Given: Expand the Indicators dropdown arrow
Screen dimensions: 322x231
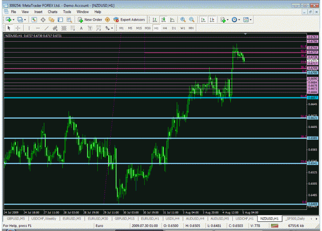Looking at the screenshot, I should pos(228,20).
